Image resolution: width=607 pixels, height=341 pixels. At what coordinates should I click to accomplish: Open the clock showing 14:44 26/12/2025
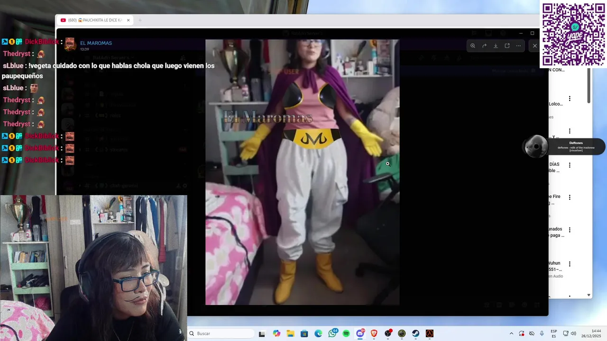click(x=592, y=333)
